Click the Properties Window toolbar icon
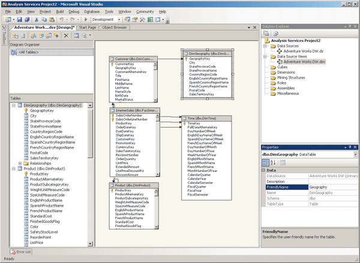This screenshot has height=263, width=360. point(135,20)
